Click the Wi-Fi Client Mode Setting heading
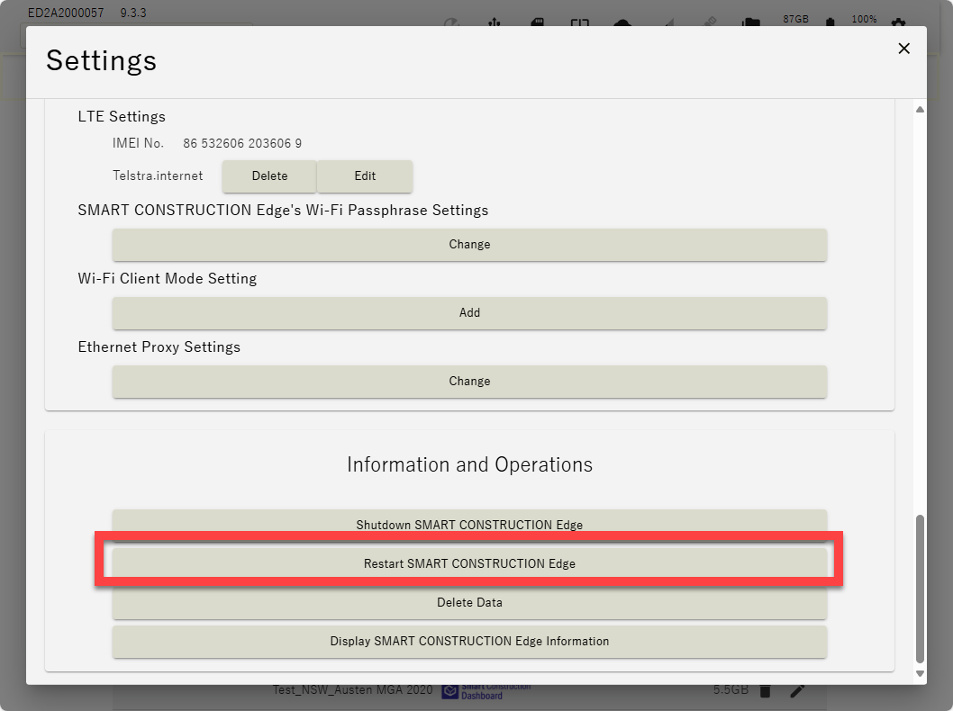The width and height of the screenshot is (953, 711). (x=168, y=279)
